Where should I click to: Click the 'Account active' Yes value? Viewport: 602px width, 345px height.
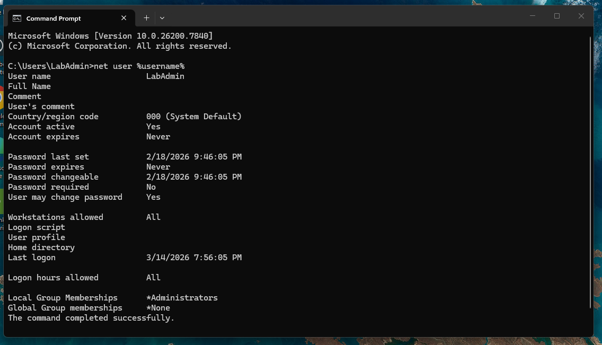[153, 127]
